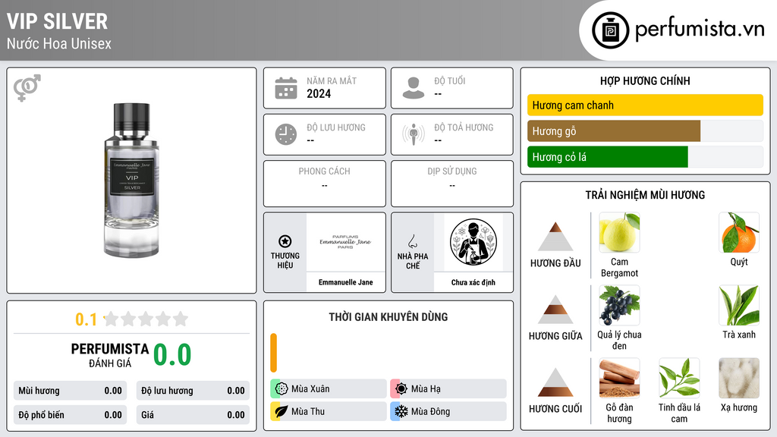The width and height of the screenshot is (777, 437).
Task: Click the Hương cuối pyramid icon
Action: [555, 382]
